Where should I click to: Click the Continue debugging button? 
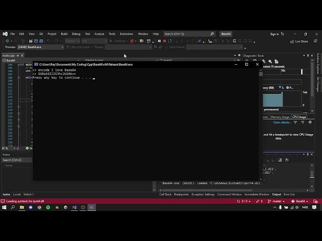tap(117, 41)
